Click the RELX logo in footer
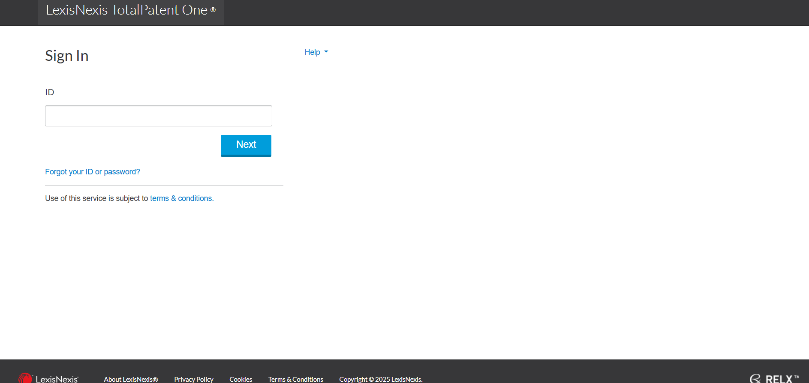The width and height of the screenshot is (809, 383). [774, 378]
